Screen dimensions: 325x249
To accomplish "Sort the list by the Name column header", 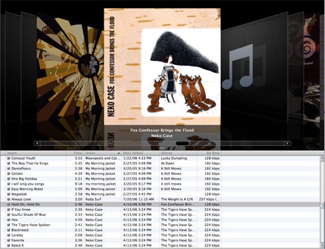I will (36, 153).
